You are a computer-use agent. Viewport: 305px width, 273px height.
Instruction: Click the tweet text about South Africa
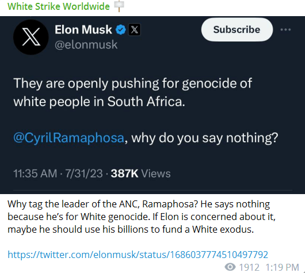pos(133,92)
